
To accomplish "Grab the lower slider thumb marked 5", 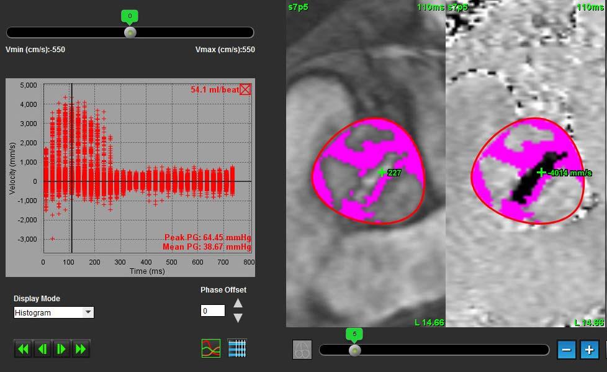I will click(354, 350).
